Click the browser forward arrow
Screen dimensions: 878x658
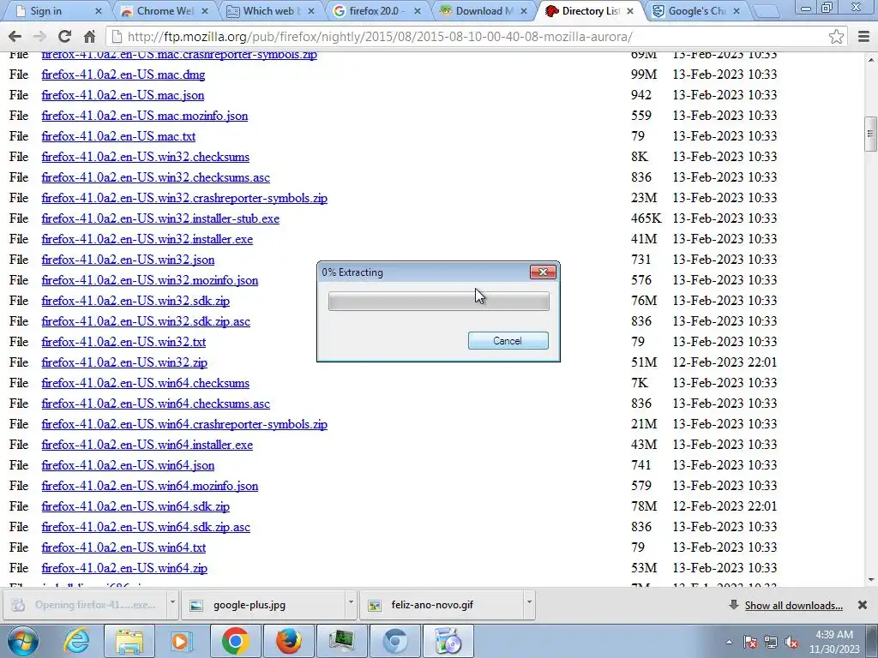[39, 37]
